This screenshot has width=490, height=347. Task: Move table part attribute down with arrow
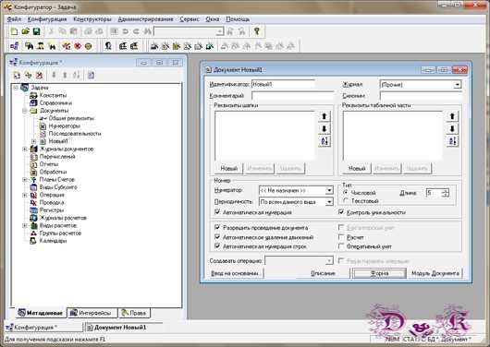452,128
